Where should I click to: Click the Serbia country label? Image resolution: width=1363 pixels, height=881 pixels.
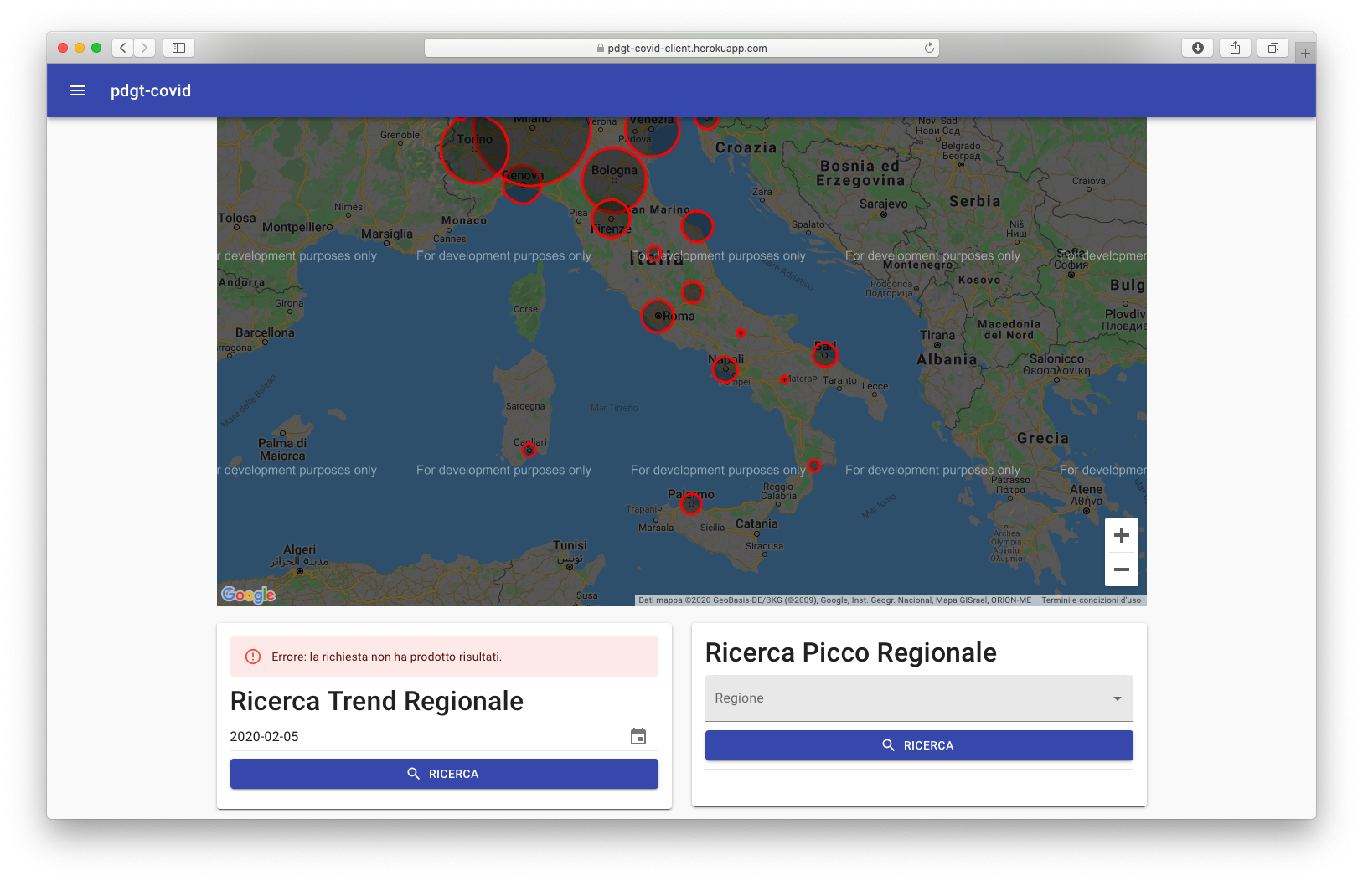click(974, 201)
